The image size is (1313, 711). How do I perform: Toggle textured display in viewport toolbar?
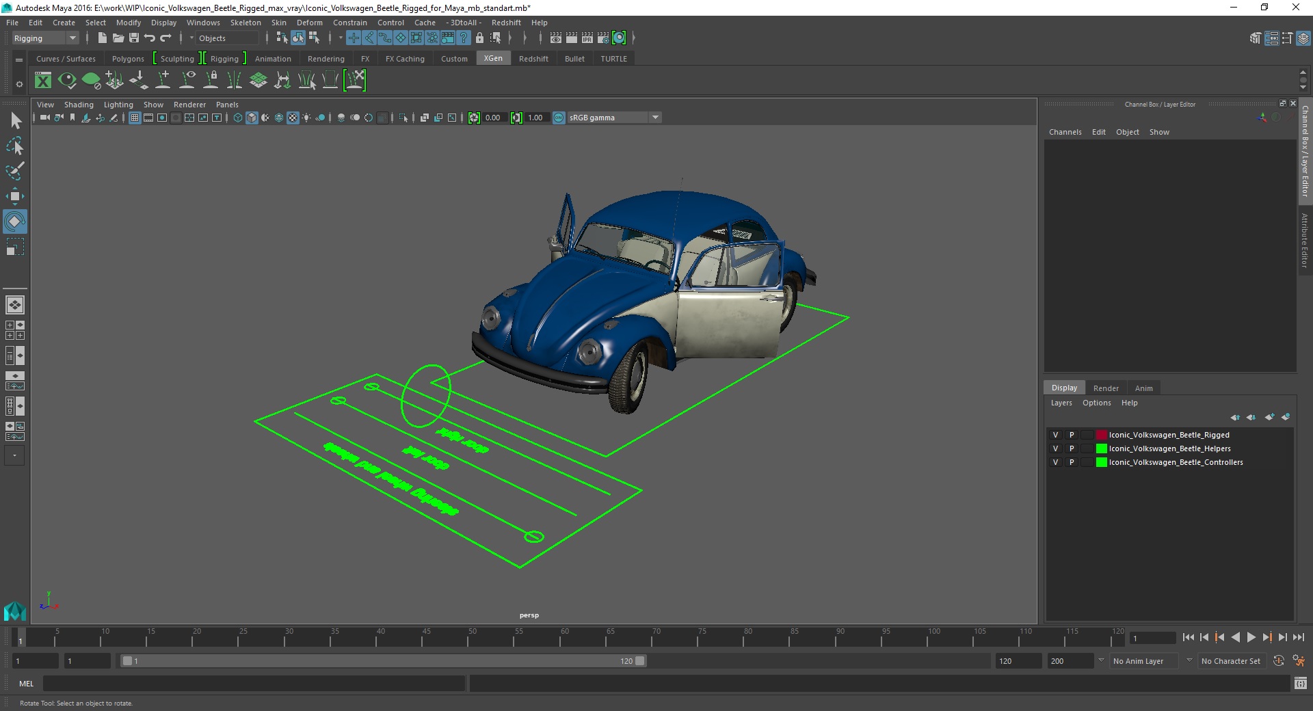(x=293, y=118)
